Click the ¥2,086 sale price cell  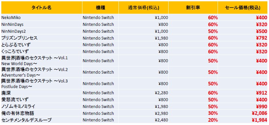click(242, 113)
